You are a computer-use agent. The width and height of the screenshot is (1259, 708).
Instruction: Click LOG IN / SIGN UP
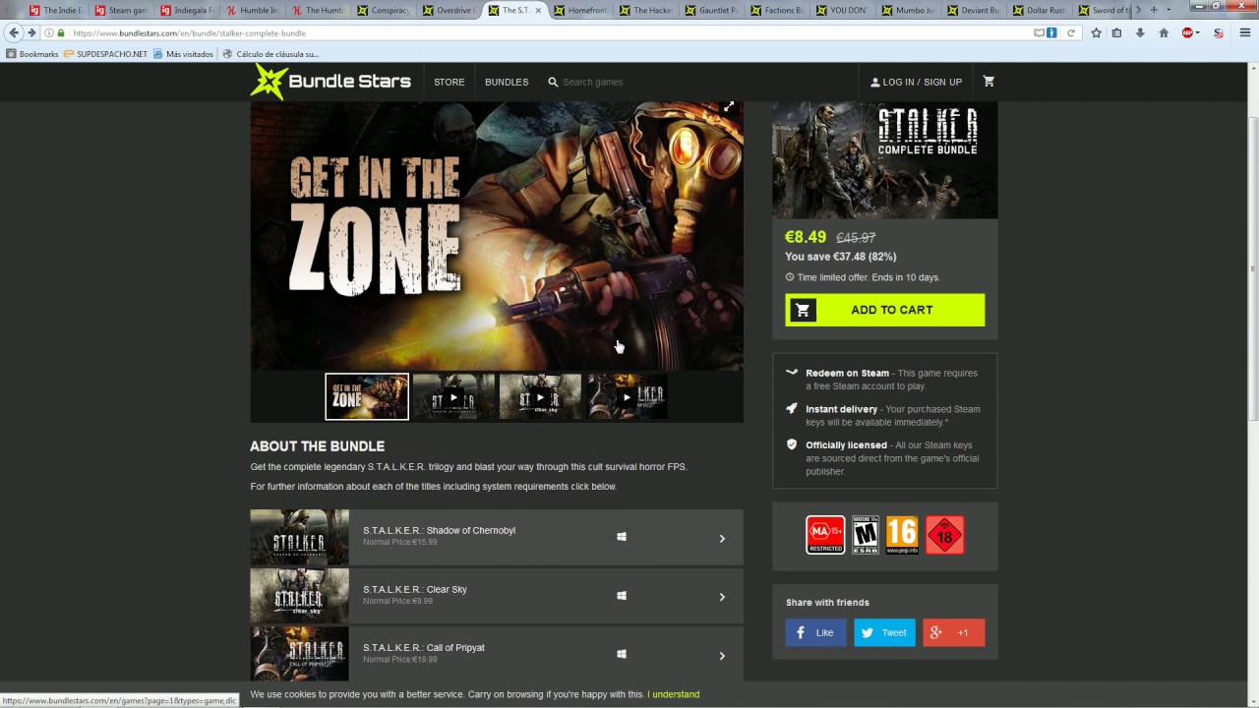pyautogui.click(x=916, y=82)
